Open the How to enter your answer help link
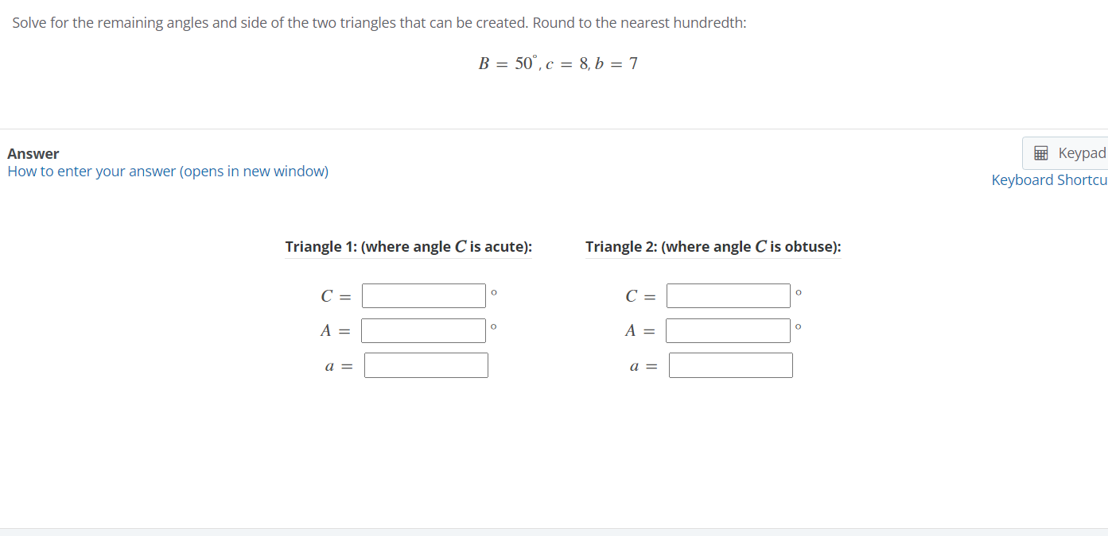 coord(168,171)
